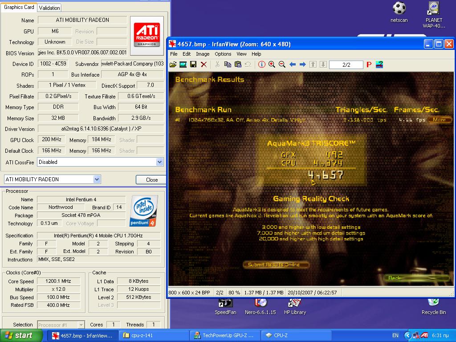Zoom out with the magnifier minus icon

[x=282, y=65]
